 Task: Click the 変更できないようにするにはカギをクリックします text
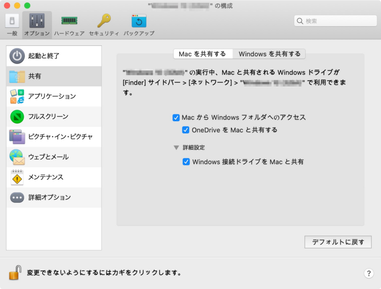(x=104, y=273)
